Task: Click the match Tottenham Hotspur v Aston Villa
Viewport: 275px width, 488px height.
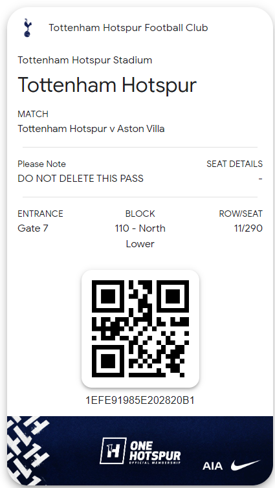Action: [91, 129]
